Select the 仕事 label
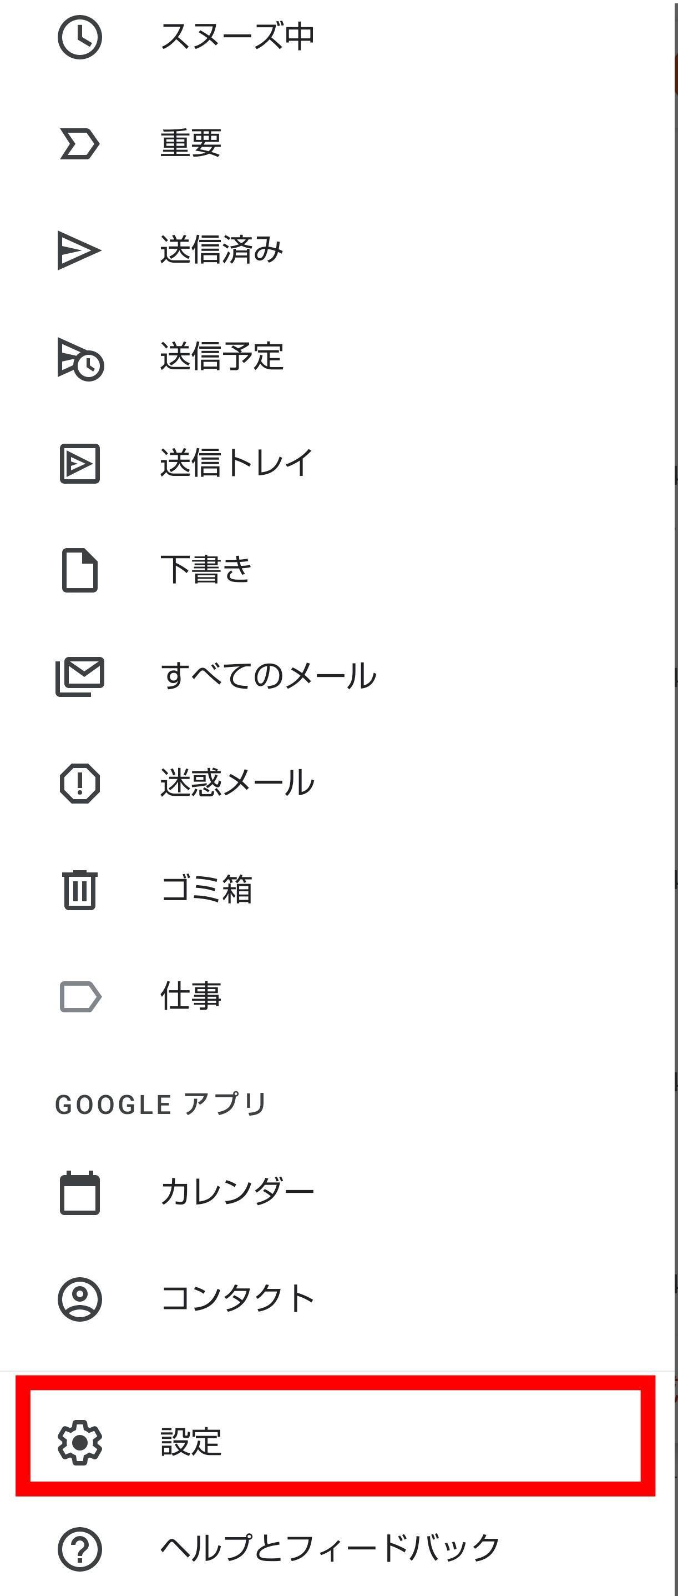The height and width of the screenshot is (1596, 678). click(191, 996)
